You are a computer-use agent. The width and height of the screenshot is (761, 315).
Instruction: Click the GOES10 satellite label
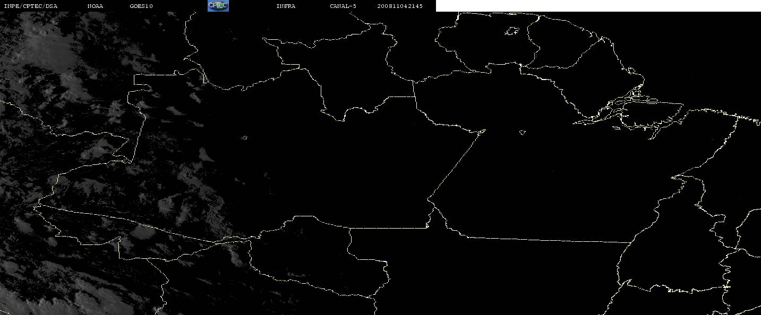tap(141, 6)
